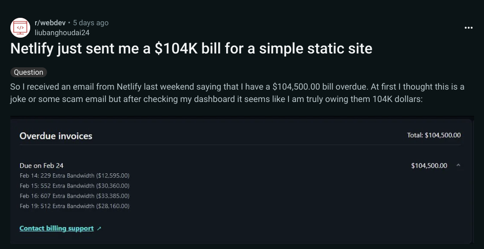Click the Total: $104,500.00 summary
Viewport: 484px width, 249px height.
(434, 135)
